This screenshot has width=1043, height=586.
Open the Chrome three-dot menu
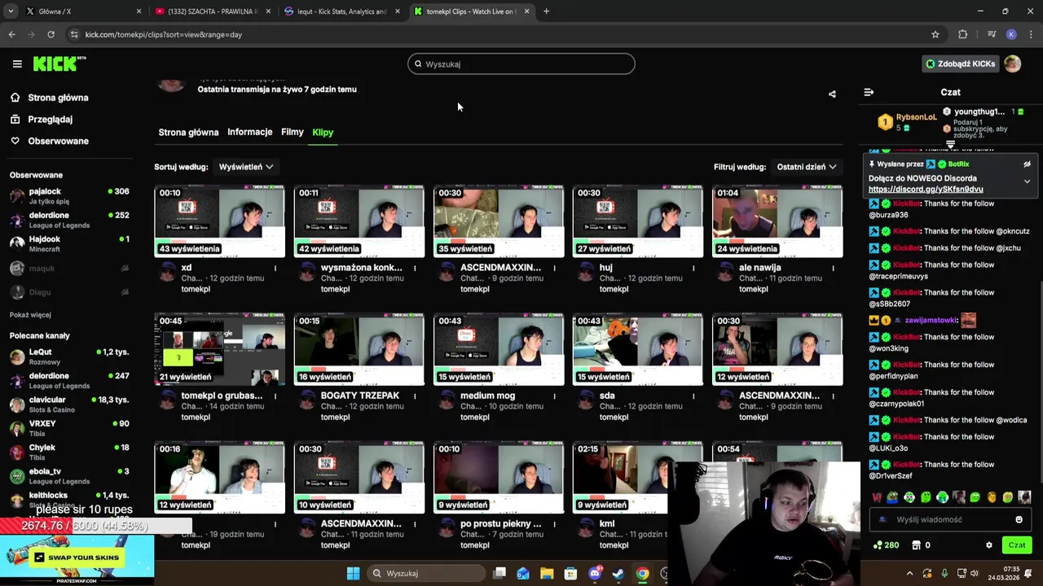pyautogui.click(x=1032, y=34)
